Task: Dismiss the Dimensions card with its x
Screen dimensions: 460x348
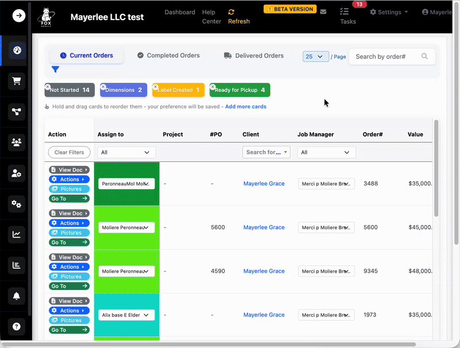Action: (103, 87)
